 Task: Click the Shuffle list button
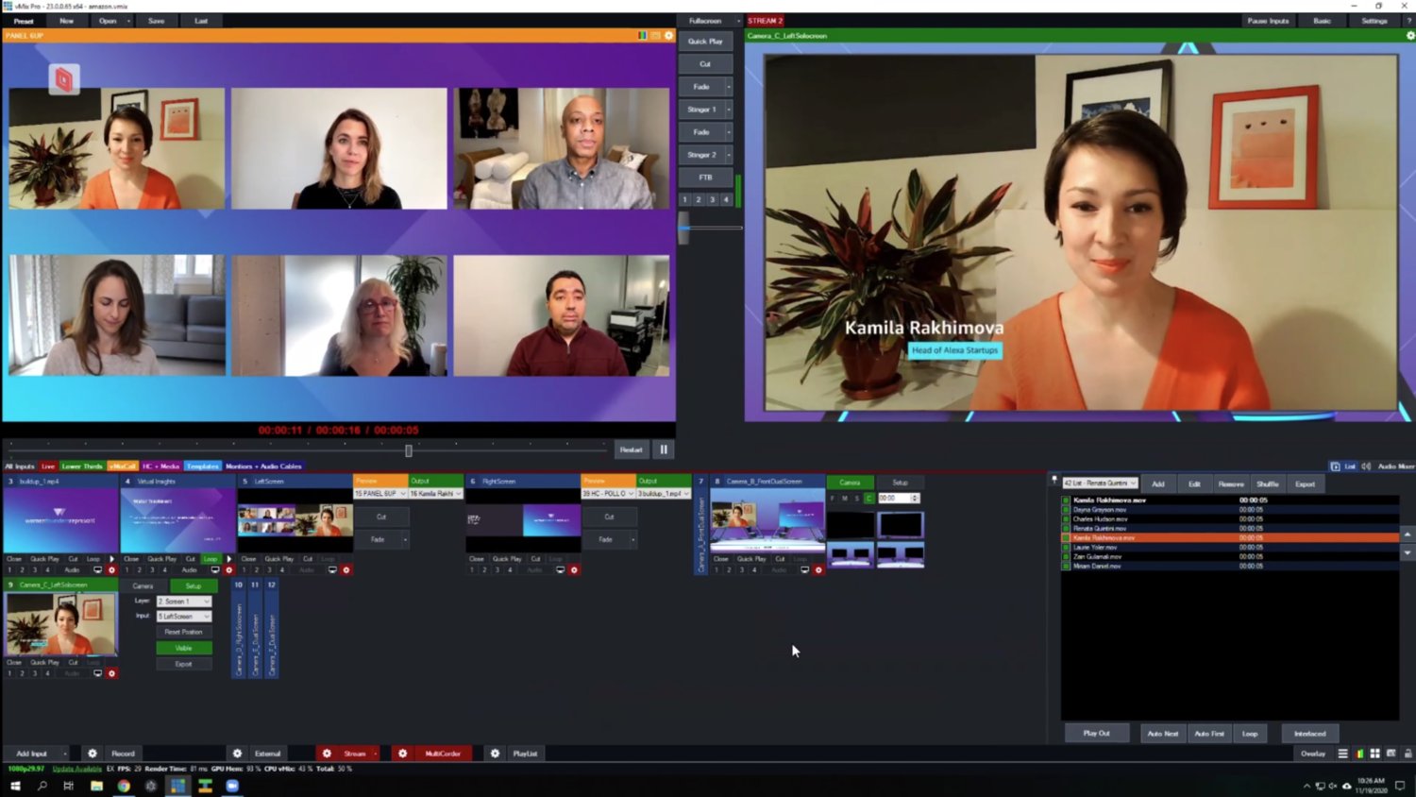(x=1267, y=483)
